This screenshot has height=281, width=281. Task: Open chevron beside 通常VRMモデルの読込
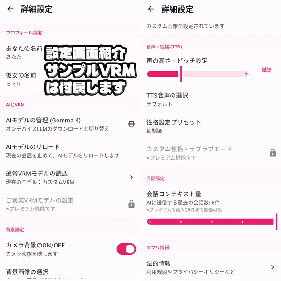tap(131, 177)
